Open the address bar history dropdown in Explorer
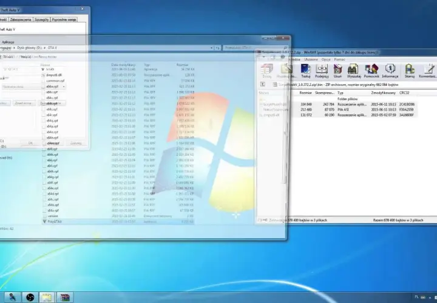The height and width of the screenshot is (303, 437). tap(212, 48)
